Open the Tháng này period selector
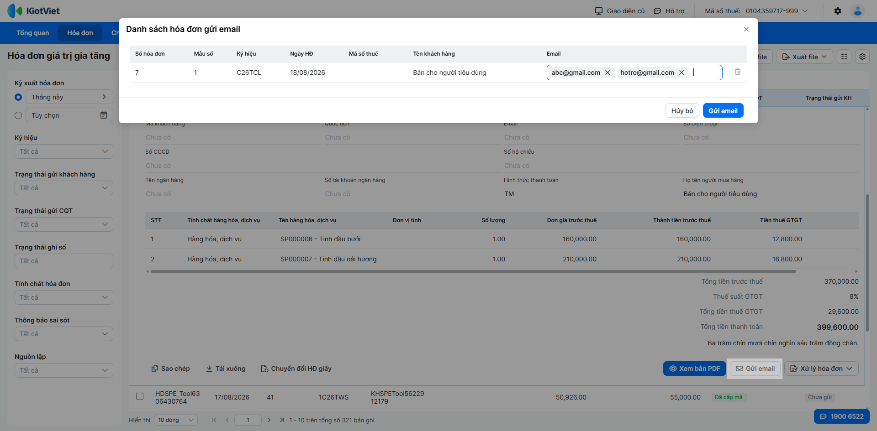 [x=69, y=97]
